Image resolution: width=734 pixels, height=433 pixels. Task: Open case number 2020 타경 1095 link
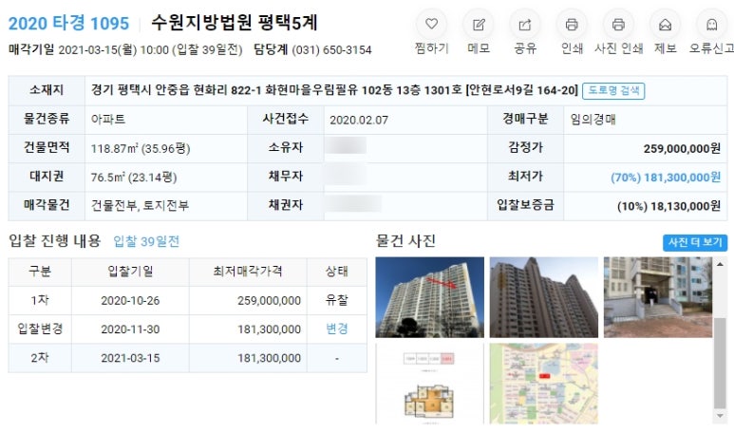(68, 24)
